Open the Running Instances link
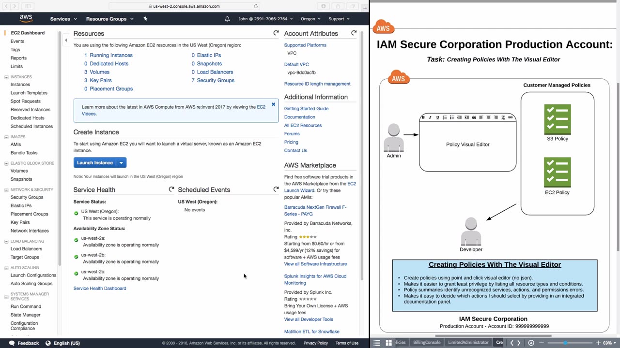620x348 pixels. (111, 55)
